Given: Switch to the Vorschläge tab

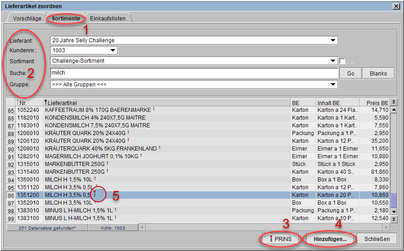Looking at the screenshot, I should pyautogui.click(x=27, y=19).
